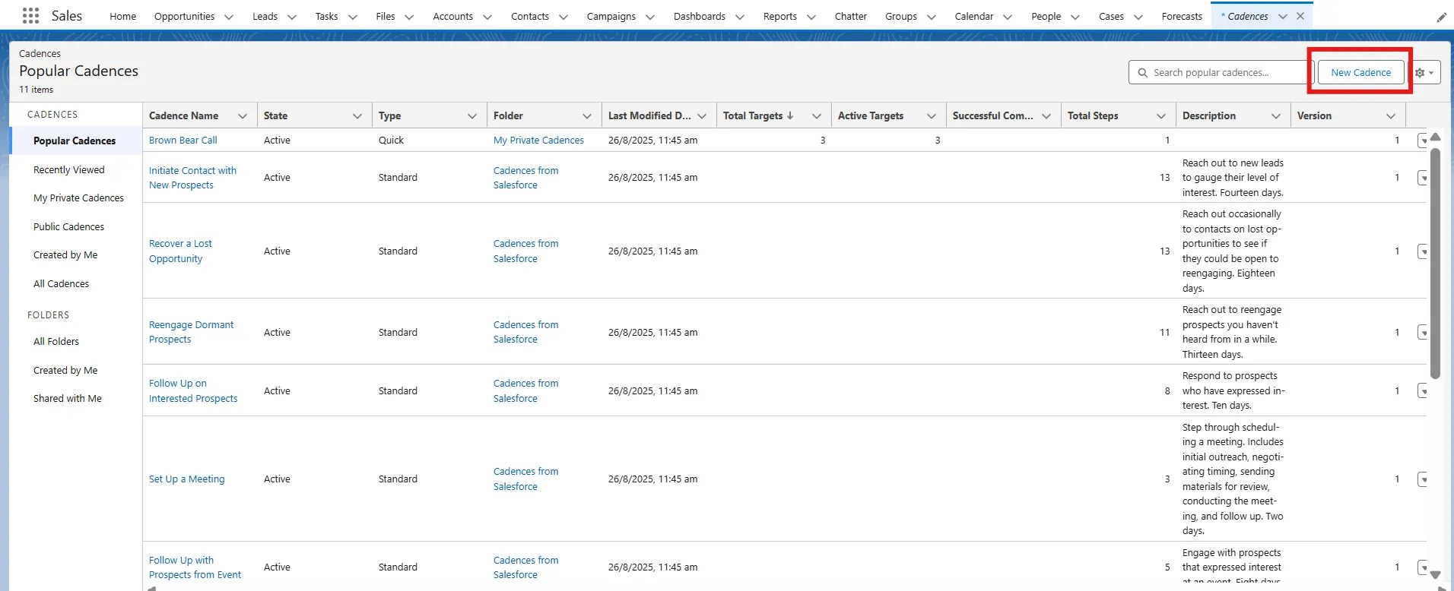Open the Recover a Lost Opportunity cadence
Image resolution: width=1454 pixels, height=591 pixels.
(x=180, y=251)
